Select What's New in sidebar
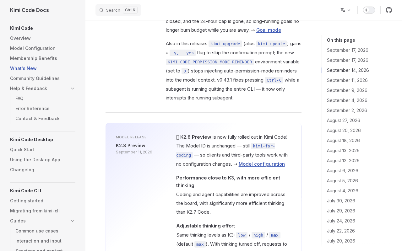This screenshot has height=251, width=402. [x=23, y=68]
